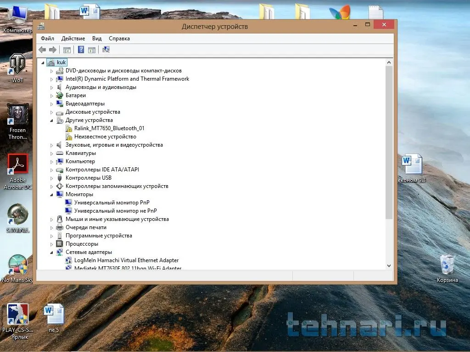Click the Клавиатуры keyboard icon
The height and width of the screenshot is (352, 470).
coord(60,153)
